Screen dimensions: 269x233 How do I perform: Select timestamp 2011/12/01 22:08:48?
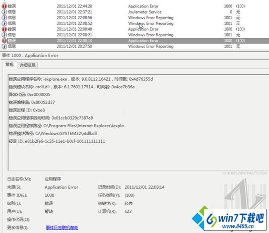point(75,29)
